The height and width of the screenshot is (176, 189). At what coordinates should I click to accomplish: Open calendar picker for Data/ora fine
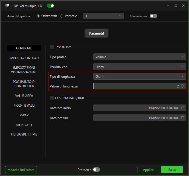[x=183, y=118]
